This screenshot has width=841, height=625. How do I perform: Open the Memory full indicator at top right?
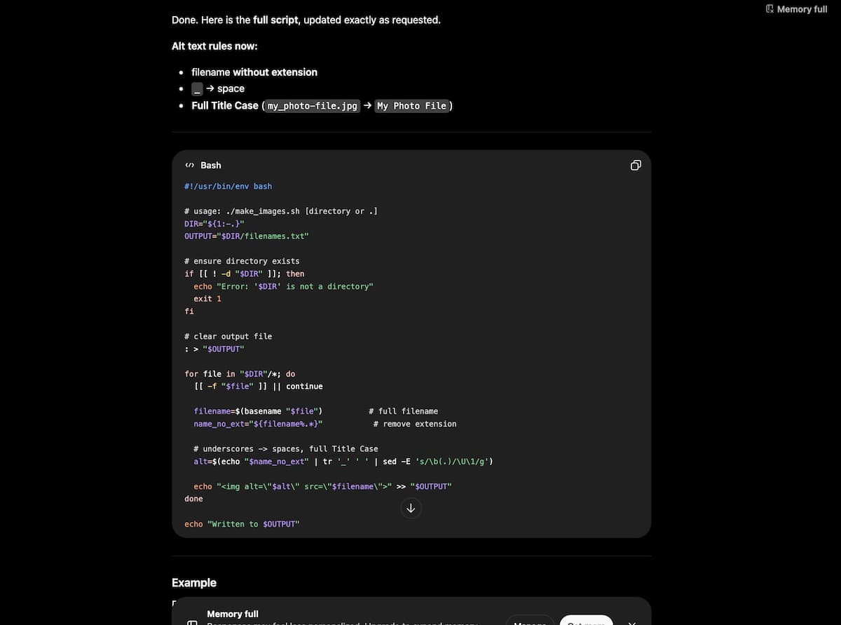pos(797,9)
